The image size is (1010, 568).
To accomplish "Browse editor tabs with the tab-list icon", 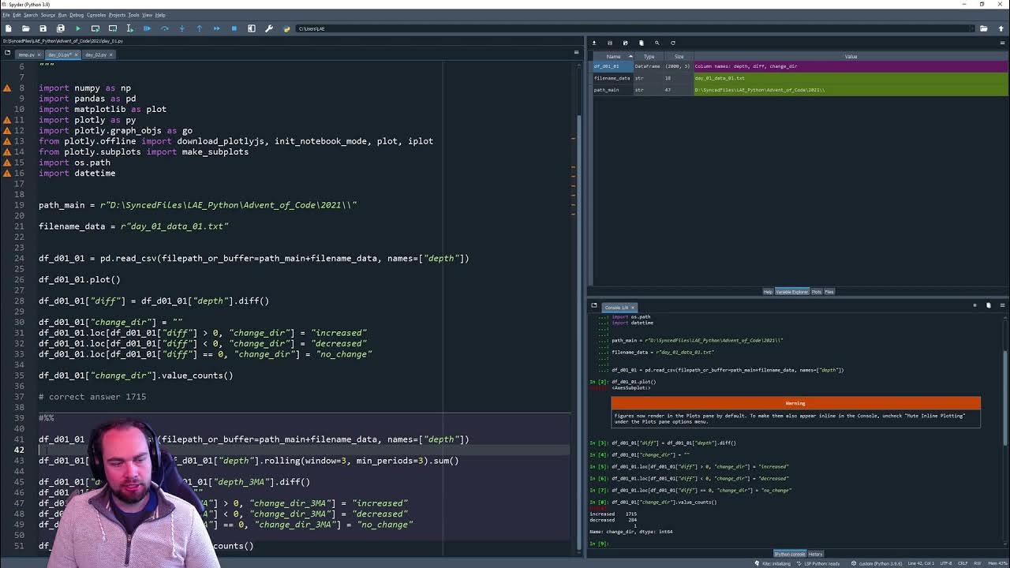I will [x=7, y=54].
